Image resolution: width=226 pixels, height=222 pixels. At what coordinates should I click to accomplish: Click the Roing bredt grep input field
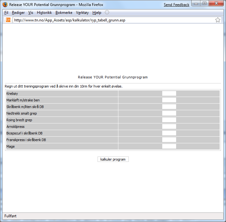click(x=169, y=120)
